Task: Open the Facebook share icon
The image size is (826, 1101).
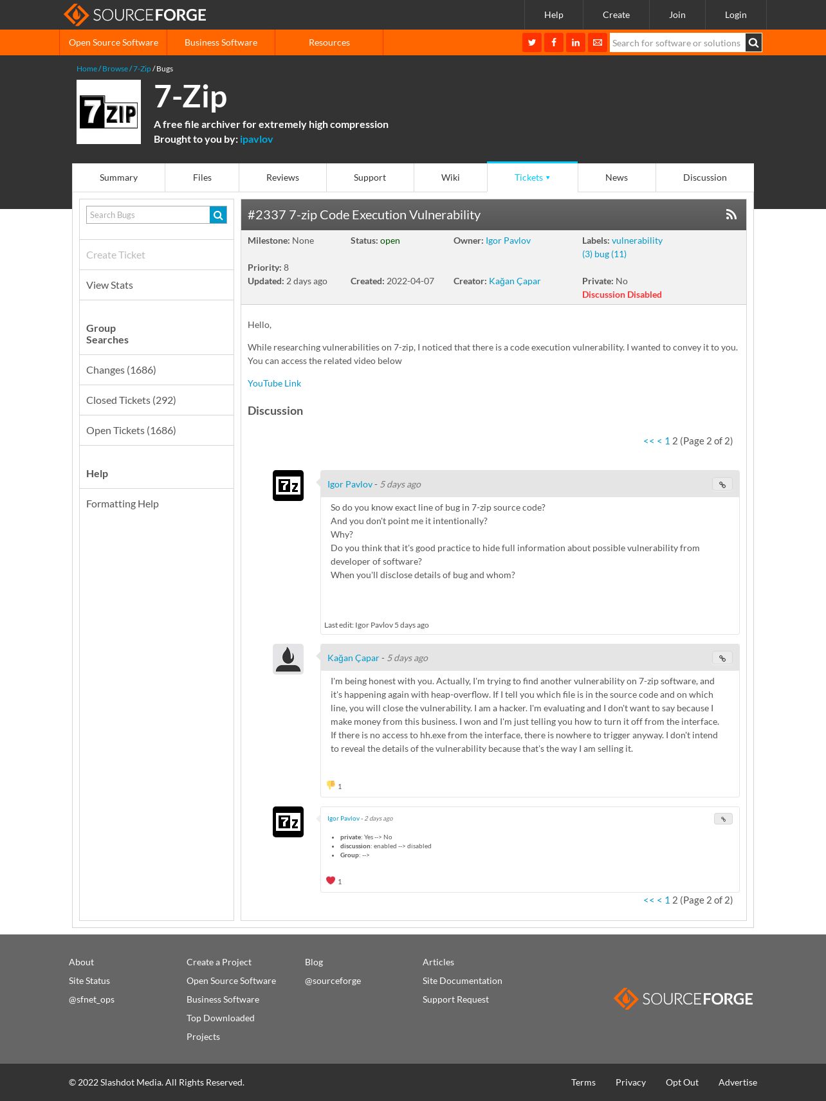Action: pos(554,42)
